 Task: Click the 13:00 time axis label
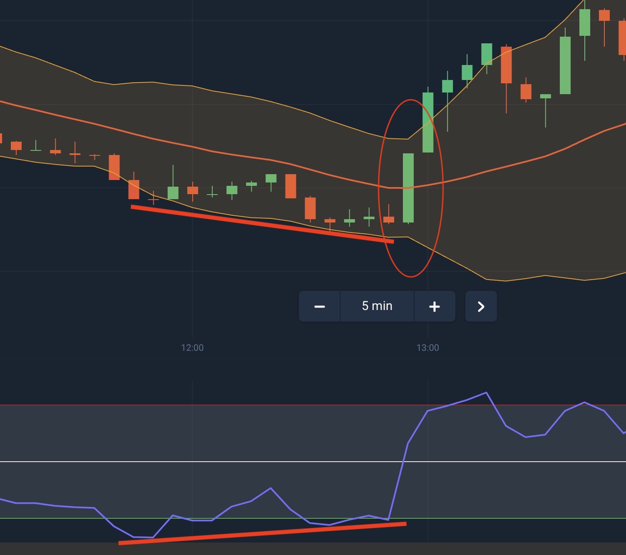427,348
